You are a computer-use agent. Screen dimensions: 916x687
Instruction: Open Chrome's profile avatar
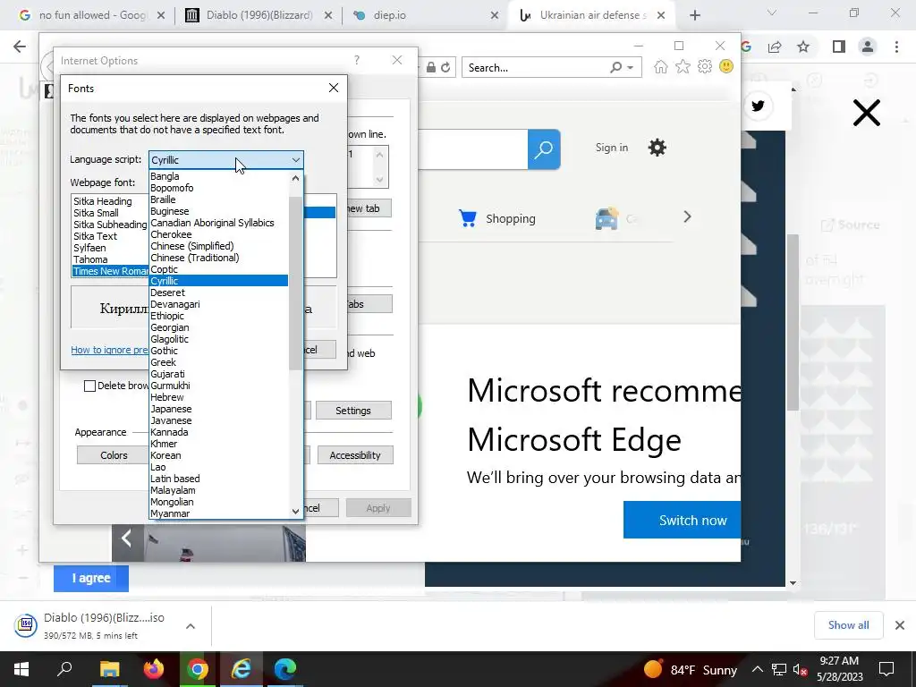pyautogui.click(x=868, y=47)
